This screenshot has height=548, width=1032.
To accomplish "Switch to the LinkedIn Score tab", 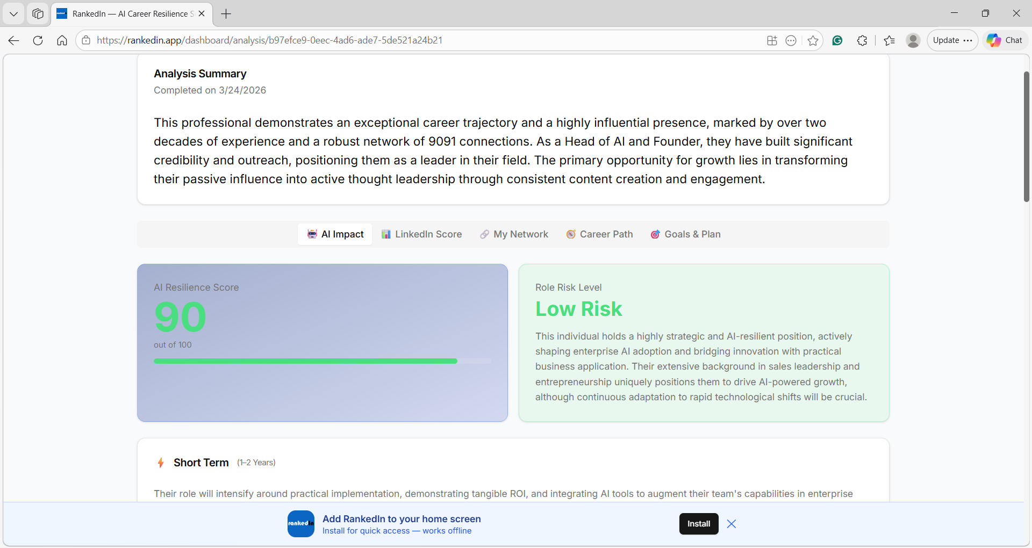I will click(421, 234).
